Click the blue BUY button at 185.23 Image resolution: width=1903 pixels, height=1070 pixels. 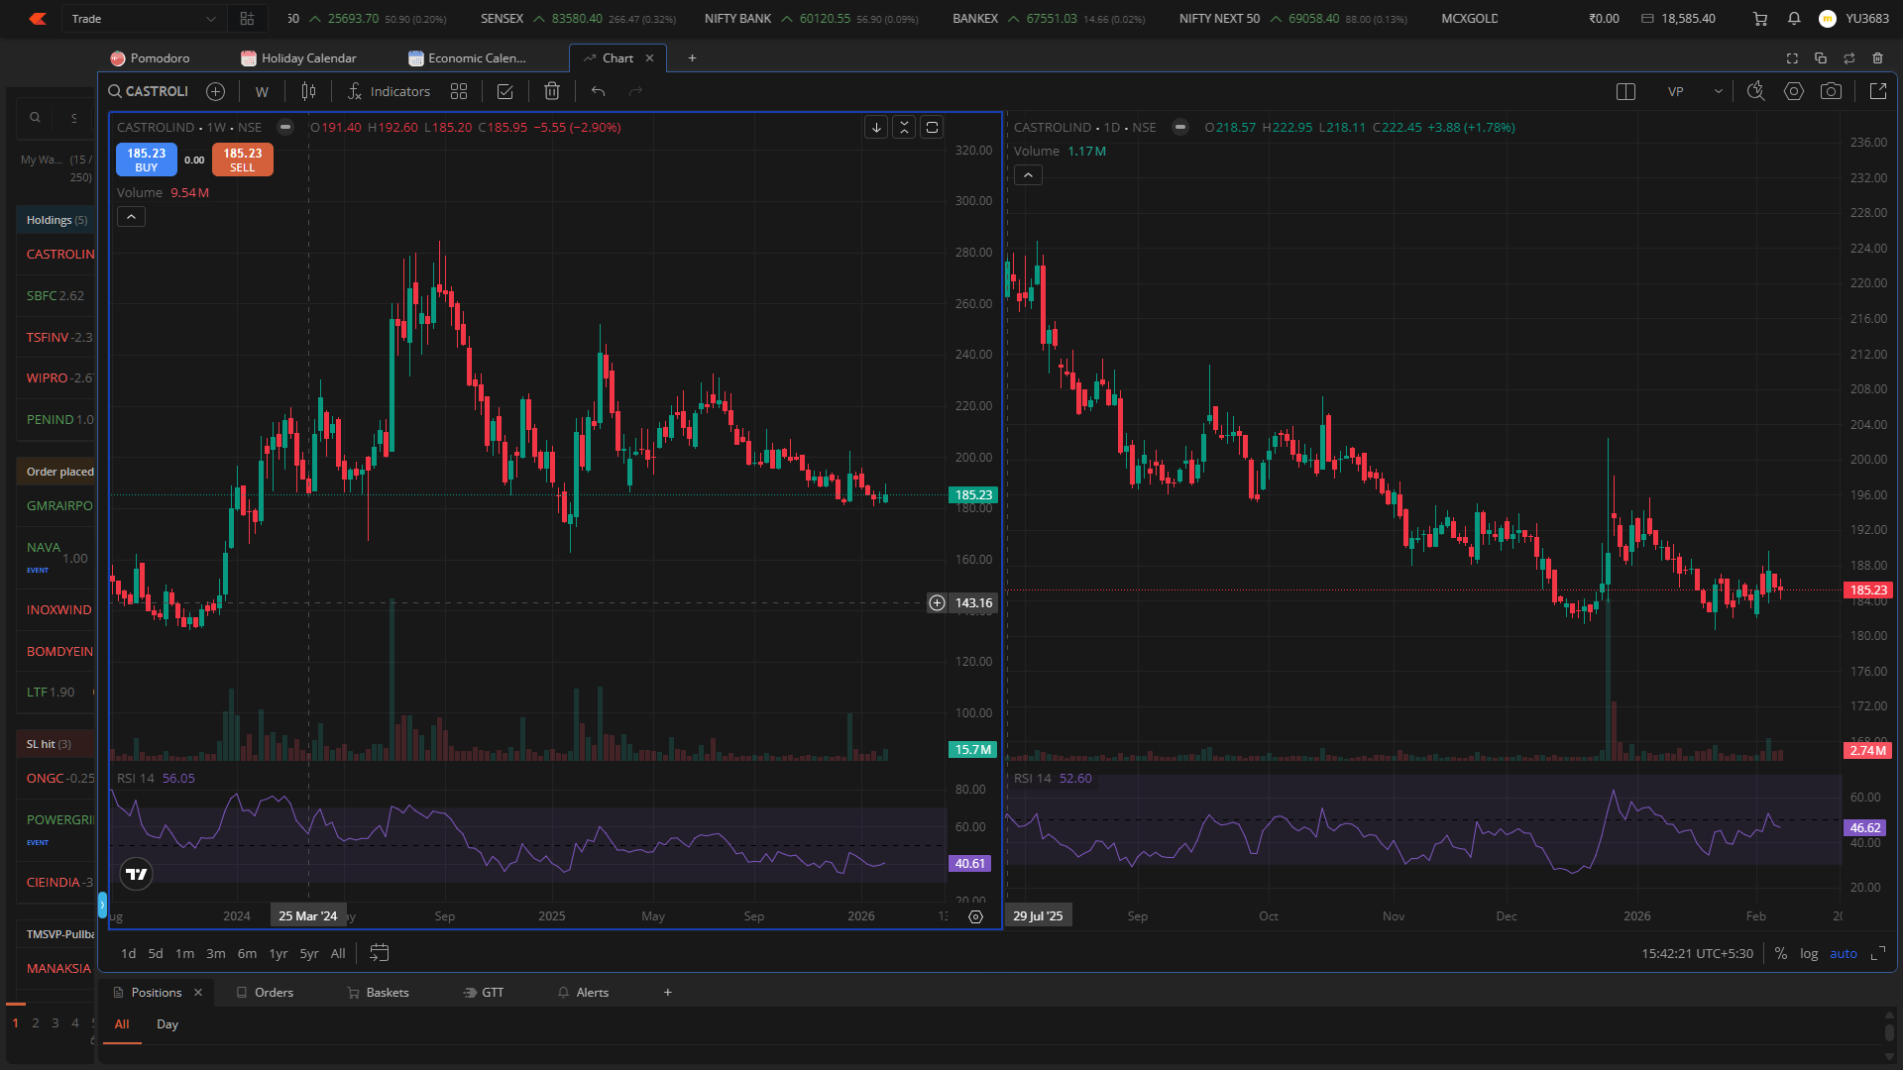(x=147, y=160)
